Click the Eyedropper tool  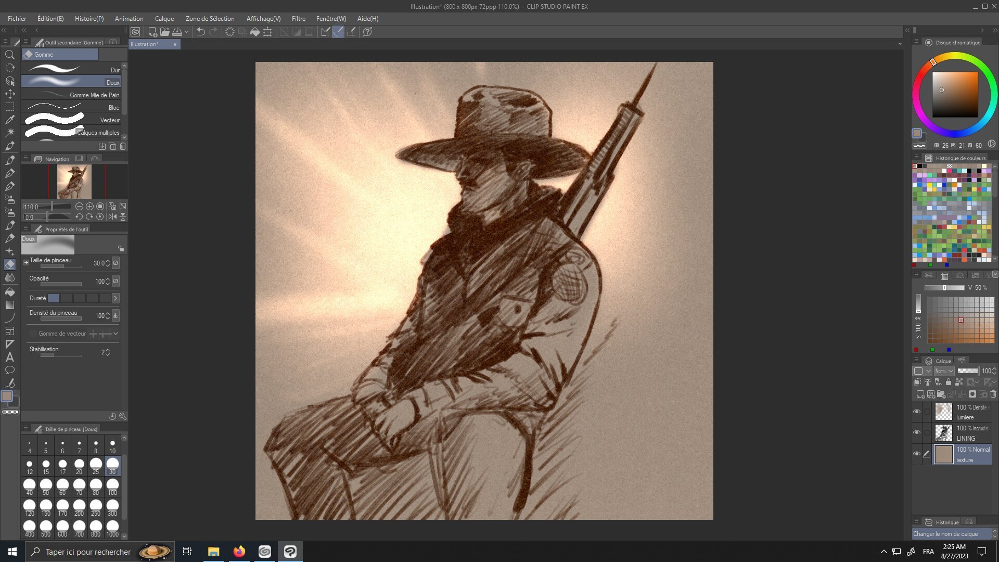tap(9, 120)
